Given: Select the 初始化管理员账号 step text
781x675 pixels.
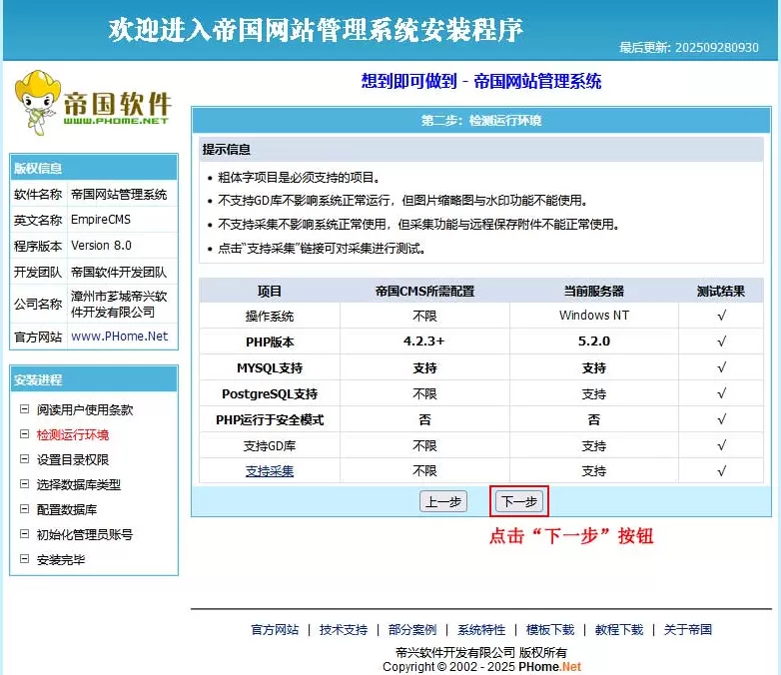Looking at the screenshot, I should [85, 534].
